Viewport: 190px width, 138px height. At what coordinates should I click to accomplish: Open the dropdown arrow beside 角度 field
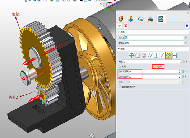pyautogui.click(x=186, y=62)
